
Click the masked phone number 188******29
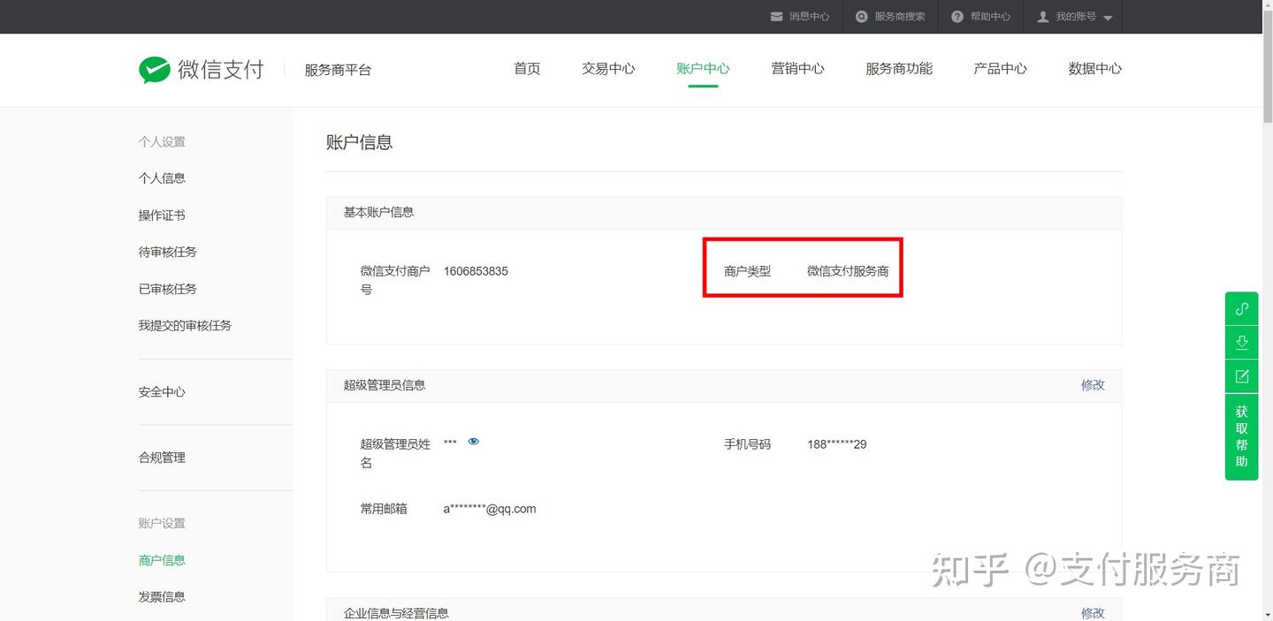tap(836, 444)
